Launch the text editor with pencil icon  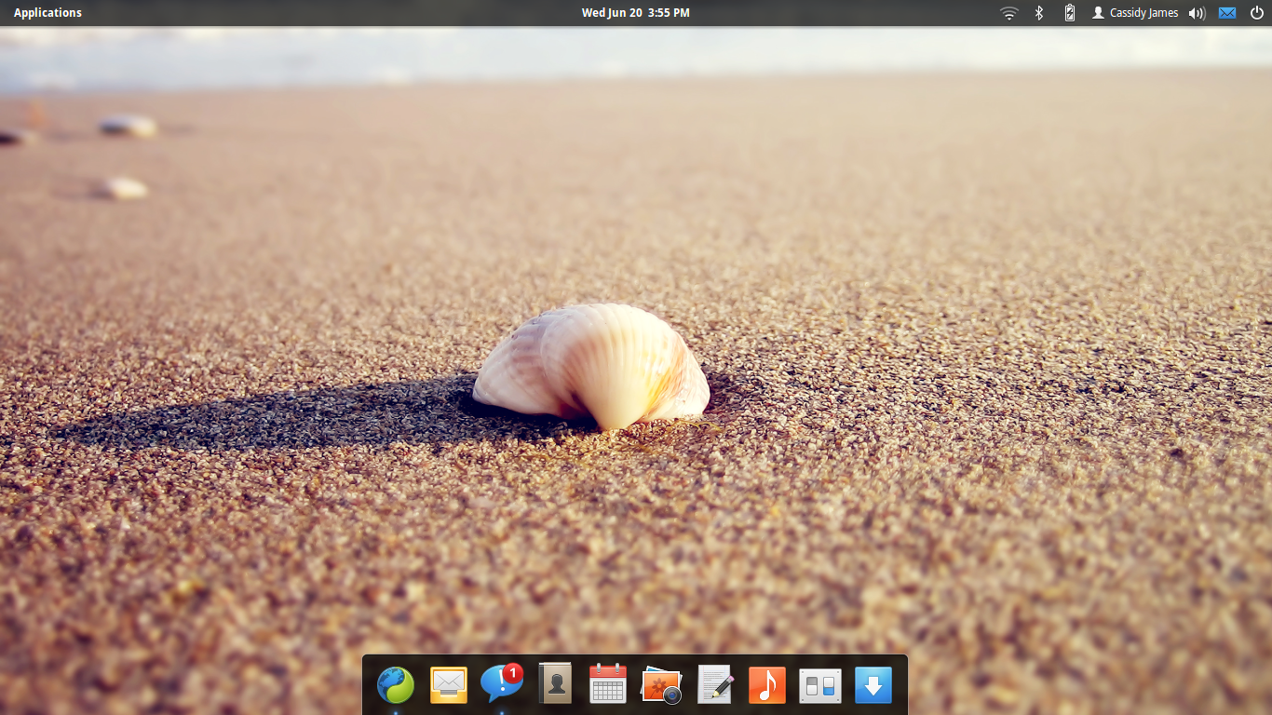[x=714, y=685]
